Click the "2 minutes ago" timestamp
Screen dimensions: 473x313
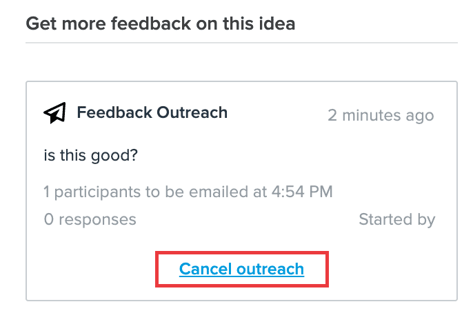coord(381,116)
